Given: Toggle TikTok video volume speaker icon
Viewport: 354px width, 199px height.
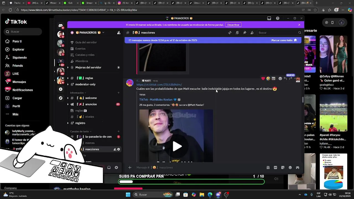Looking at the screenshot, I should pos(276,179).
